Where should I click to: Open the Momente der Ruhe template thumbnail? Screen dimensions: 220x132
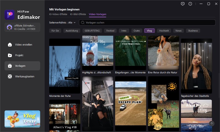(x=65, y=66)
